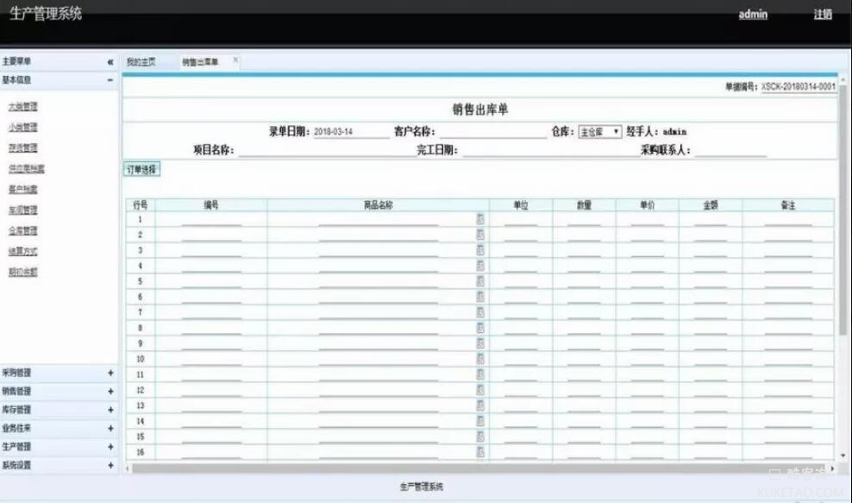The height and width of the screenshot is (503, 852).
Task: Click the 数量 cell in row 3
Action: click(584, 250)
